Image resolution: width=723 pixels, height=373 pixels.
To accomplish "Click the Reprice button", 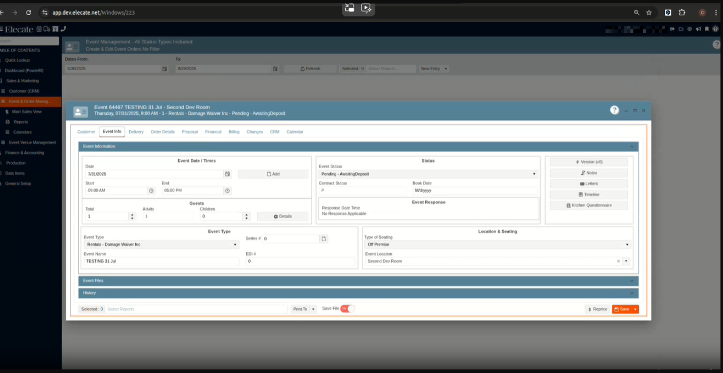I will click(x=597, y=309).
